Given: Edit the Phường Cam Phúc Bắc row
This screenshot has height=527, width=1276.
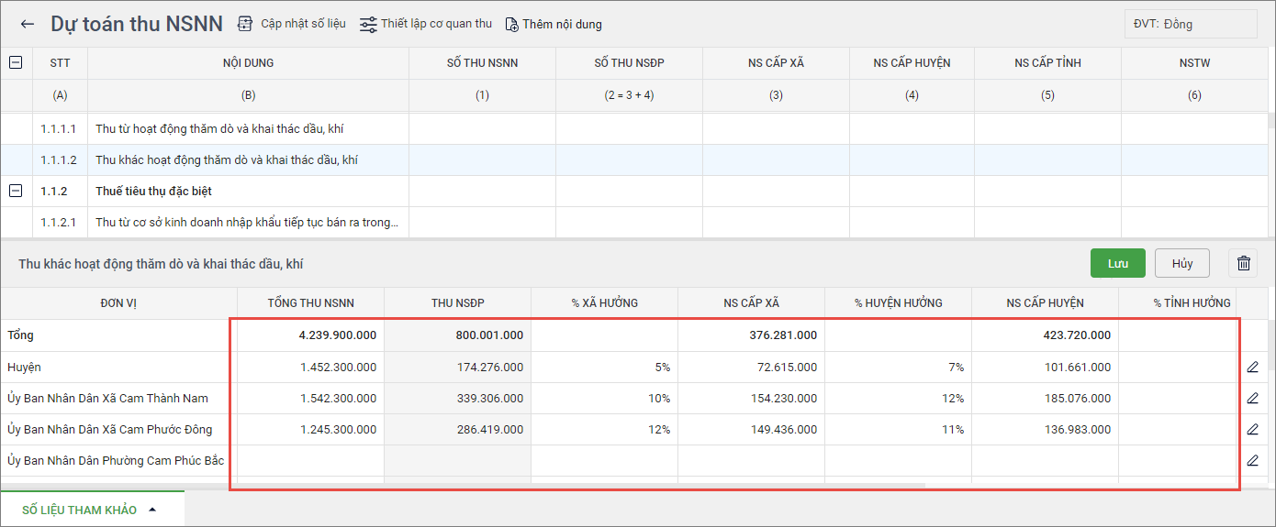Looking at the screenshot, I should [1253, 461].
